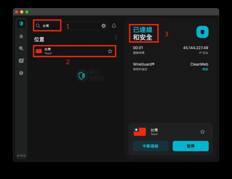This screenshot has height=179, width=232.
Task: Click the IP address 45.144.227.49
Action: (x=196, y=48)
